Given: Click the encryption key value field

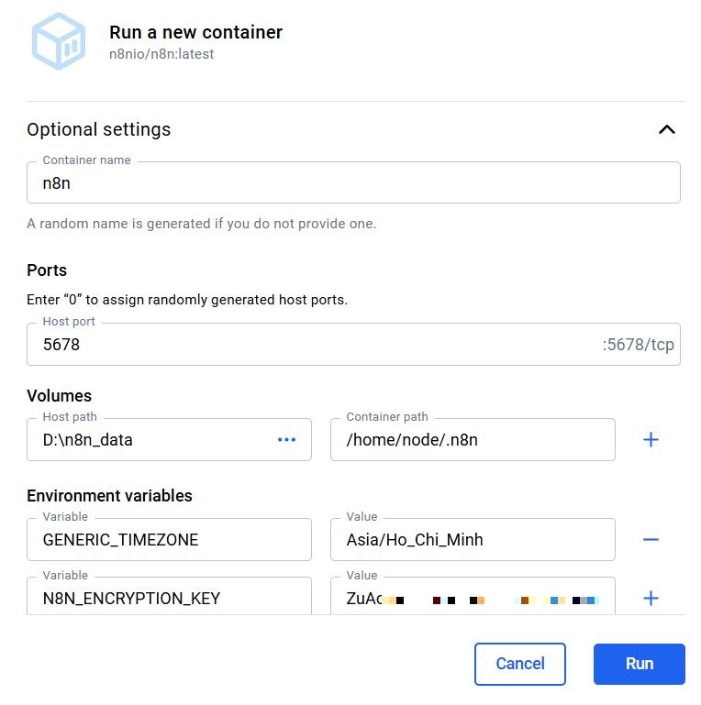Looking at the screenshot, I should coord(473,596).
